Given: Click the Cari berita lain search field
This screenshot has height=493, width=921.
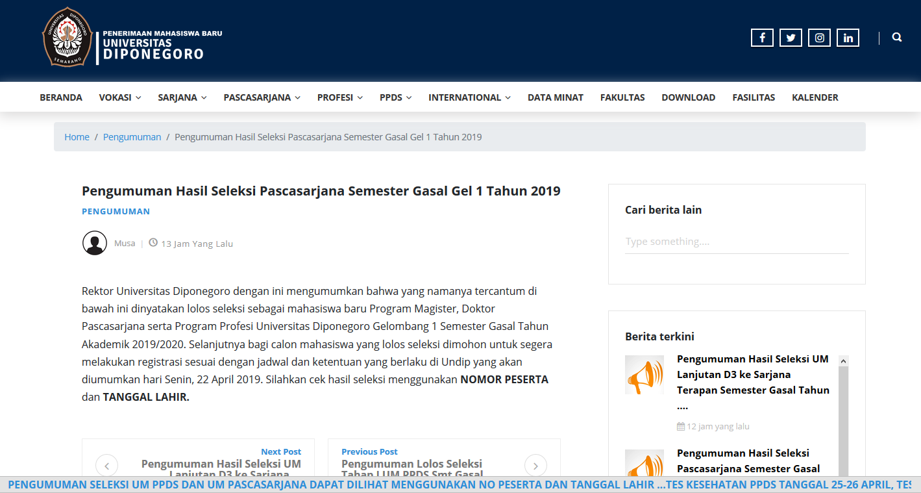Looking at the screenshot, I should [736, 242].
